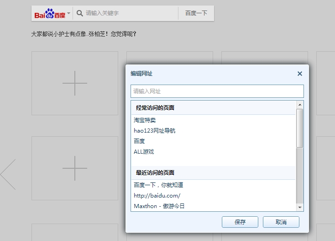Select 百度 in frequently visited pages
Image resolution: width=335 pixels, height=241 pixels.
coord(139,141)
